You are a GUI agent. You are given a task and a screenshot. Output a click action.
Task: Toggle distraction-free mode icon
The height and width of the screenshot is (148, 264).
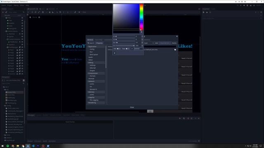tap(199, 9)
